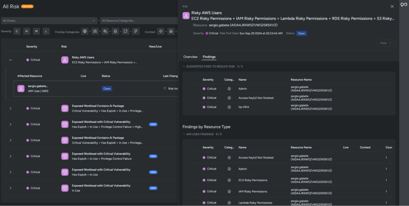
Task: Click the user icon beside Risky AWS Users panel title
Action: coord(186,16)
